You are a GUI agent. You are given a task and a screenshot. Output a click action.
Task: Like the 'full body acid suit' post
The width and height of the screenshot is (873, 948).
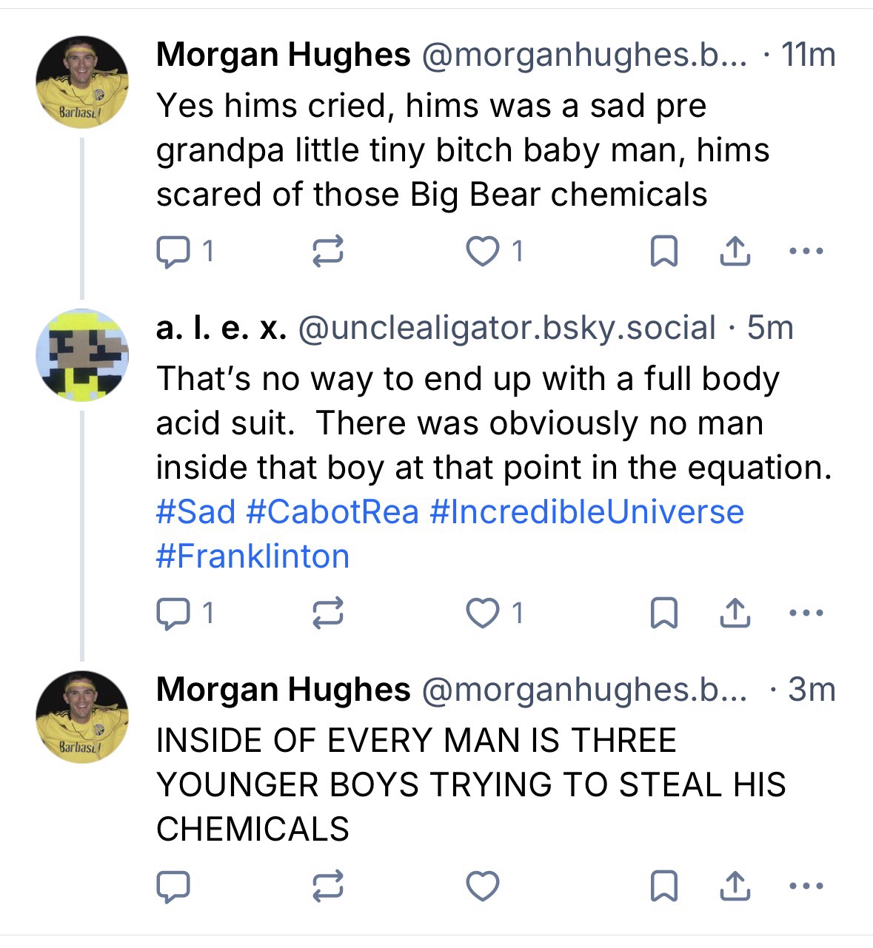[x=482, y=613]
